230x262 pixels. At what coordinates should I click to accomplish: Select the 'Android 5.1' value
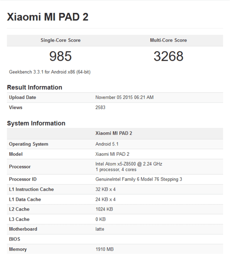(107, 144)
